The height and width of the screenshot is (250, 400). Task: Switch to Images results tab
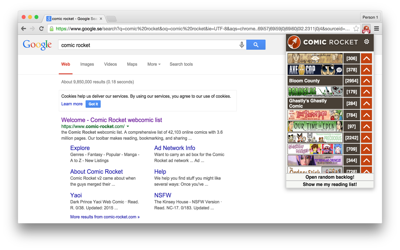(x=87, y=64)
